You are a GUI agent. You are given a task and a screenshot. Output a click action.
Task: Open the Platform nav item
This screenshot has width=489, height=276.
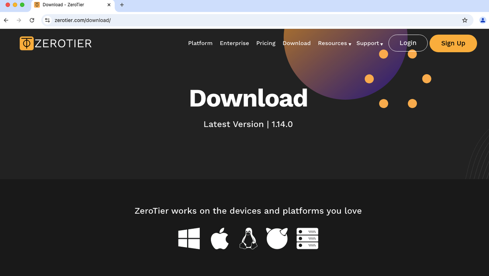tap(200, 43)
